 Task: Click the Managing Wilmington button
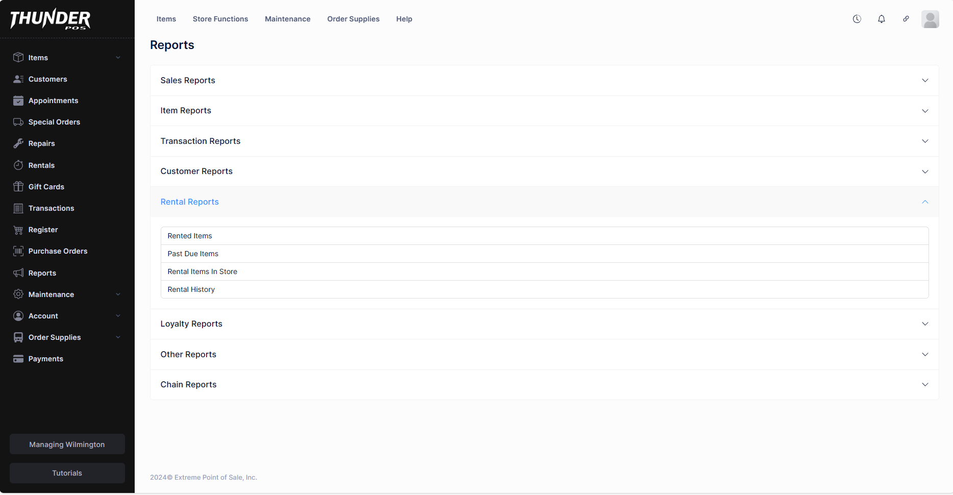click(67, 444)
